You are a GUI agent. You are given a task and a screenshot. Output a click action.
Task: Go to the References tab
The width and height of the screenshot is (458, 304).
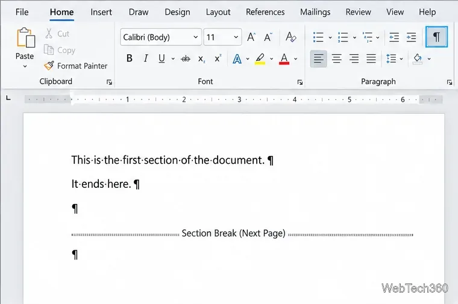(265, 12)
